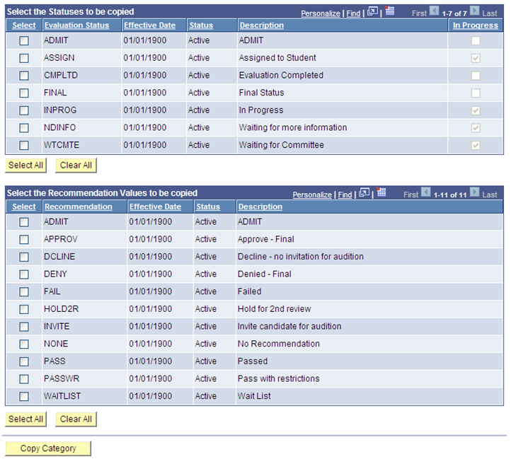
Task: Tick Select checkbox for ADMIT evaluation status
Action: pos(24,41)
